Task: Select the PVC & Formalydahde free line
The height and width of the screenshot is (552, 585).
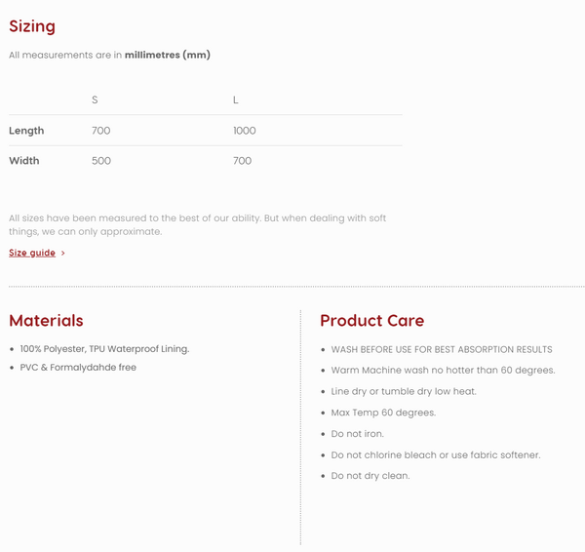Action: [78, 368]
